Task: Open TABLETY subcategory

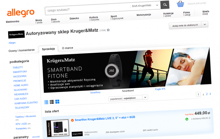Action: pos(18,67)
